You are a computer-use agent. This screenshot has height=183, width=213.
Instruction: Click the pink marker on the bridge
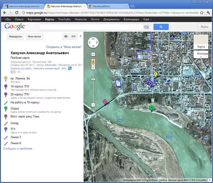click(105, 102)
